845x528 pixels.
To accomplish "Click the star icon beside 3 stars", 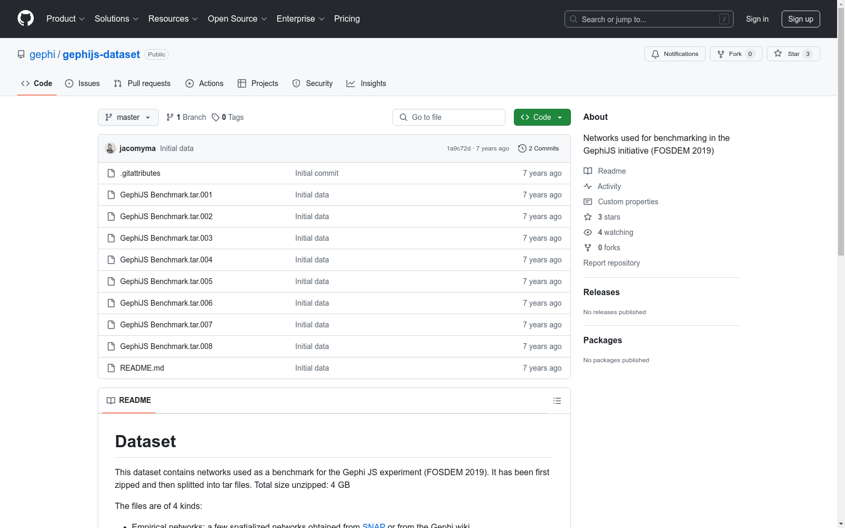I will 588,217.
